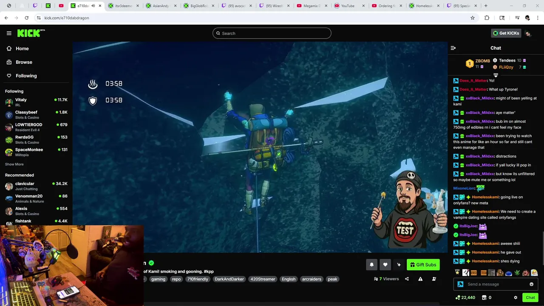View site information icon in address bar
The image size is (544, 306).
pyautogui.click(x=39, y=18)
